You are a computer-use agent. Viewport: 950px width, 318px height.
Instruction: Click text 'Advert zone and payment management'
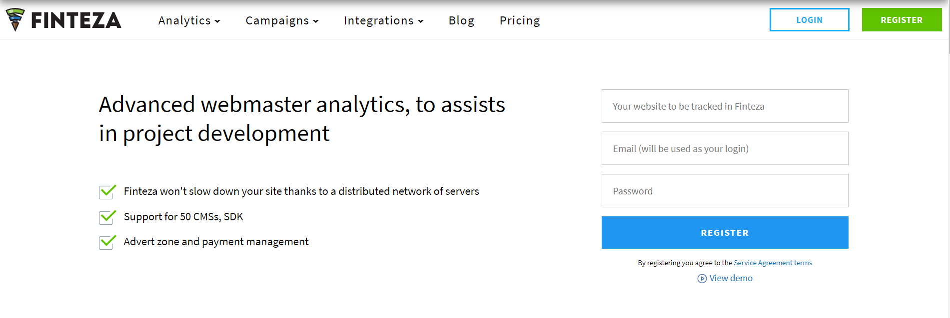click(x=216, y=242)
